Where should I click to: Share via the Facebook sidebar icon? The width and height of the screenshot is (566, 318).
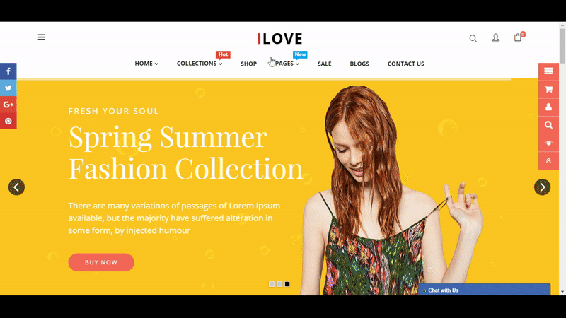tap(8, 71)
